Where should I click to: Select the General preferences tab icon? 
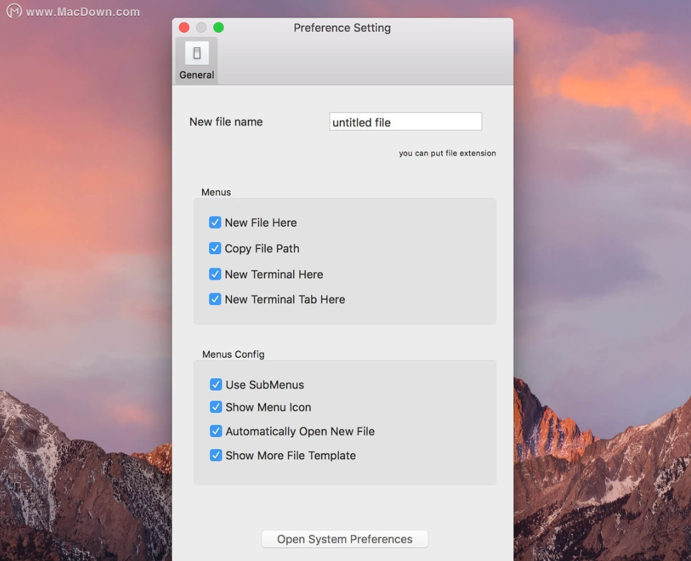click(197, 60)
